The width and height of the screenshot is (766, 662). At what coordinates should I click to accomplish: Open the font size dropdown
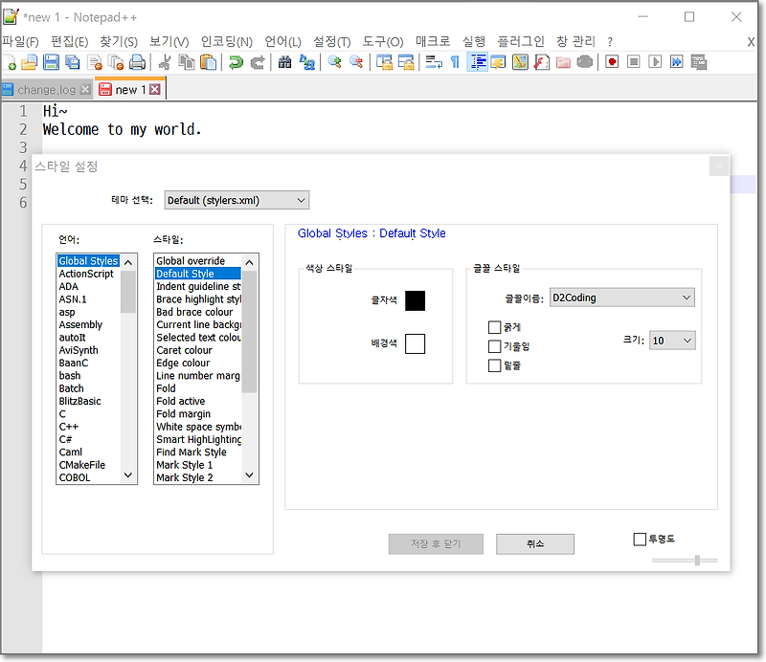(x=672, y=341)
